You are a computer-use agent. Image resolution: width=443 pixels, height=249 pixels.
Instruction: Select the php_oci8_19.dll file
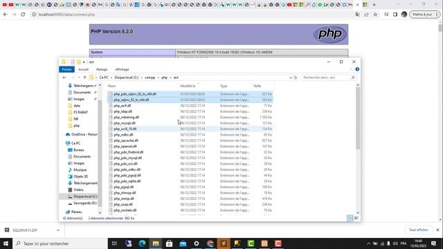tap(190, 129)
